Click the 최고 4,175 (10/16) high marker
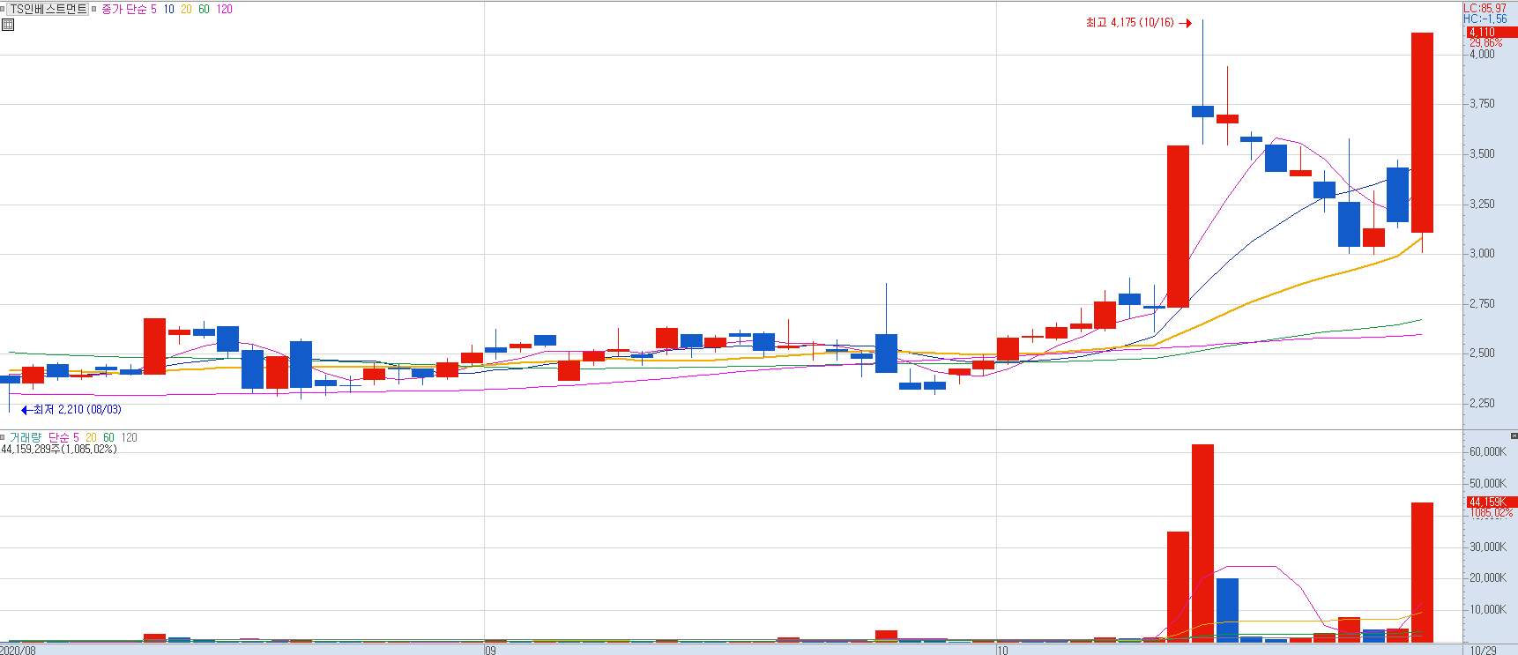 click(1138, 23)
